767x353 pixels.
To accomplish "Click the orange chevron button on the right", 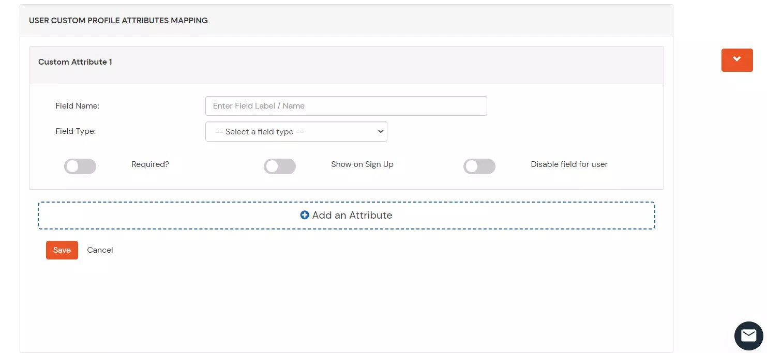I will pyautogui.click(x=736, y=60).
